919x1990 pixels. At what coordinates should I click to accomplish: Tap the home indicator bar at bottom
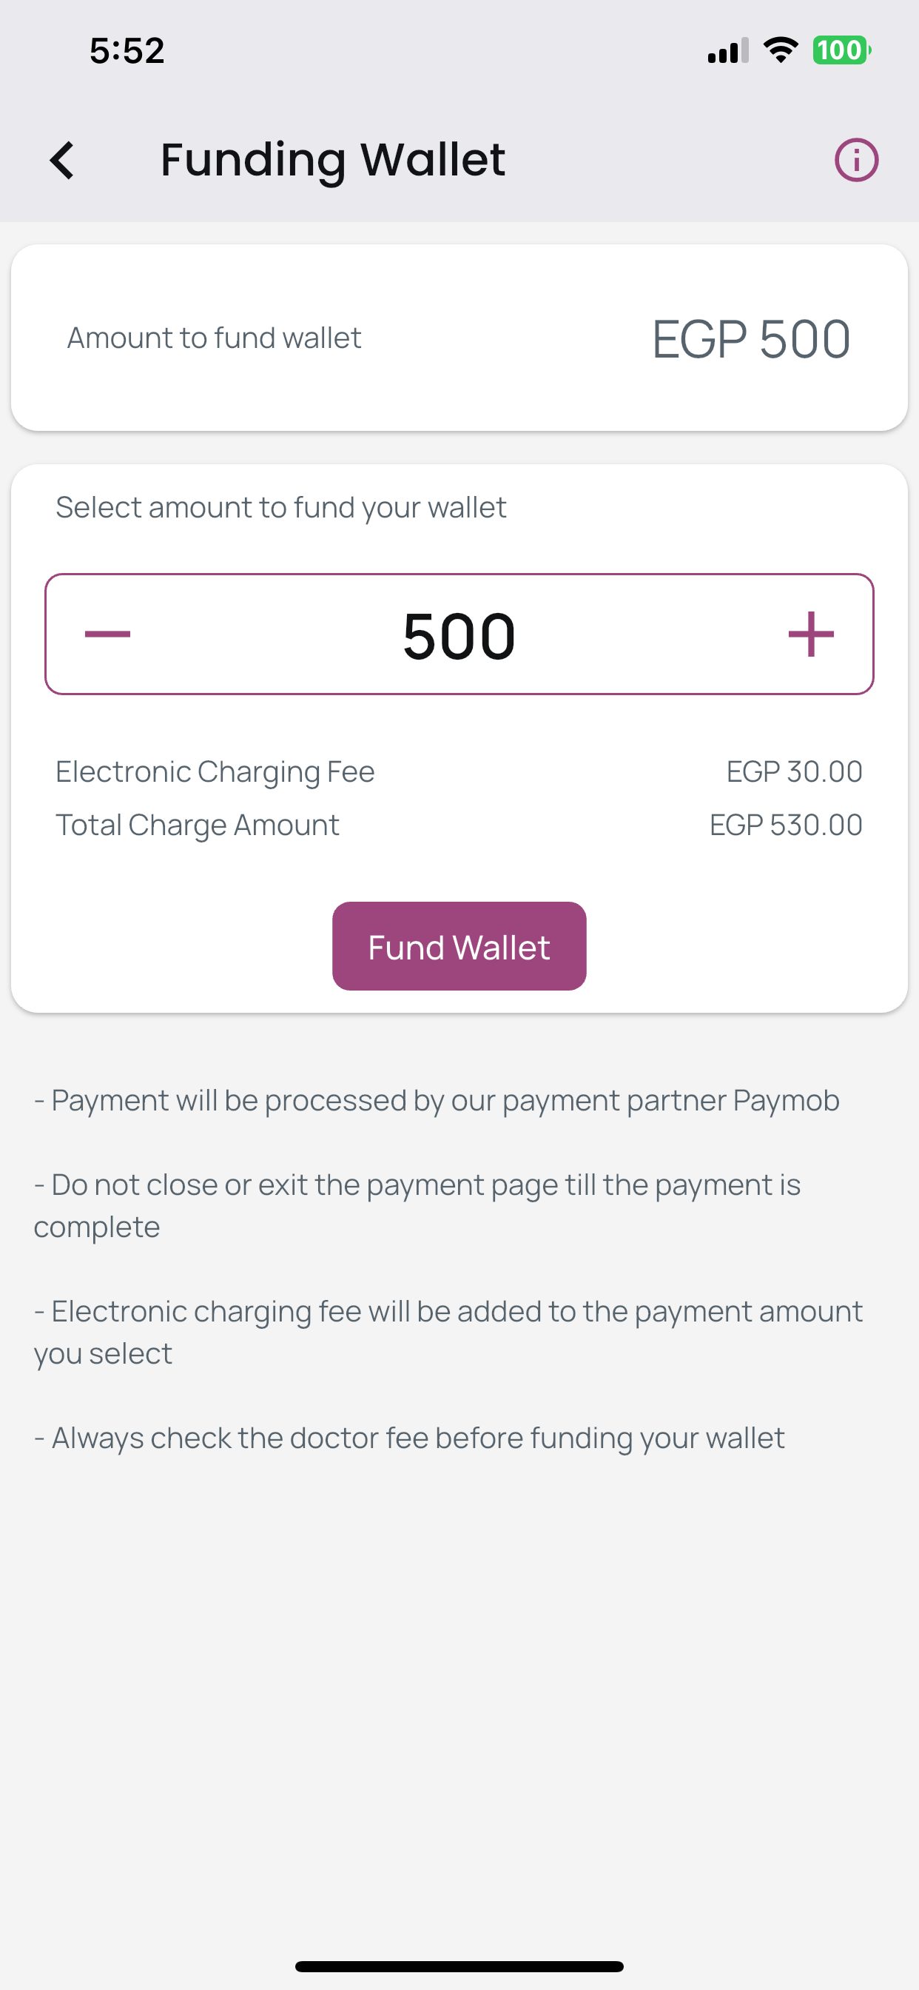click(x=459, y=1966)
